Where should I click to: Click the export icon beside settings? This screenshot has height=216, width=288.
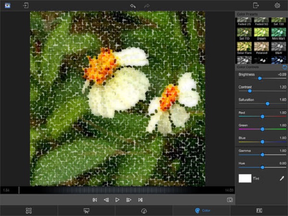[256, 5]
